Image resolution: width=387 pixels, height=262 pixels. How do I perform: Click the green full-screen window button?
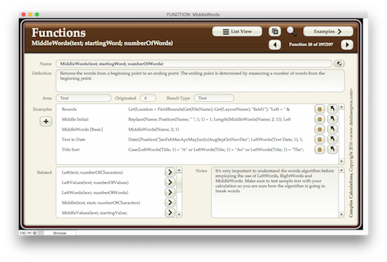click(x=37, y=15)
